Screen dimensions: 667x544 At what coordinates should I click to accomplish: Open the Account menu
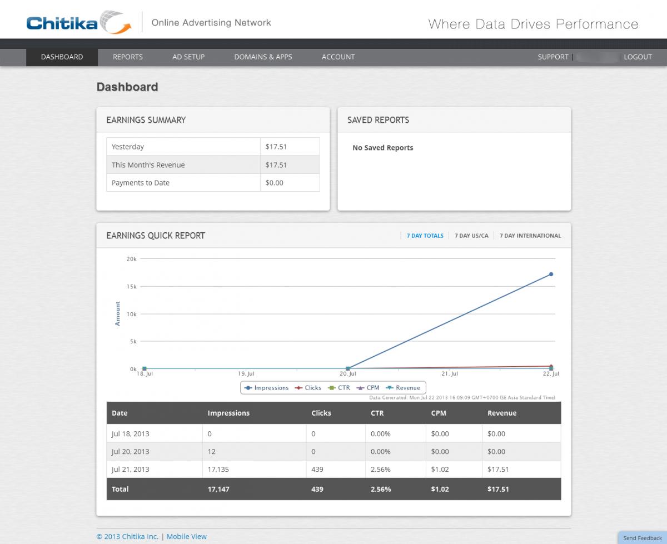[x=338, y=57]
